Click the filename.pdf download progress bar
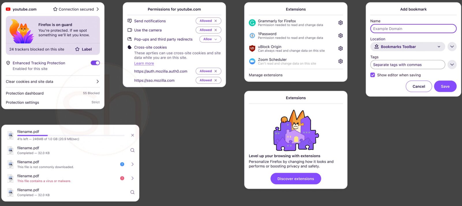Viewport: 462px width, 206px height. 71,135
